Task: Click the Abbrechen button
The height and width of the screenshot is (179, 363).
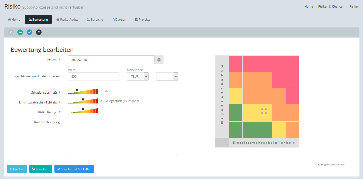Action: tap(17, 169)
